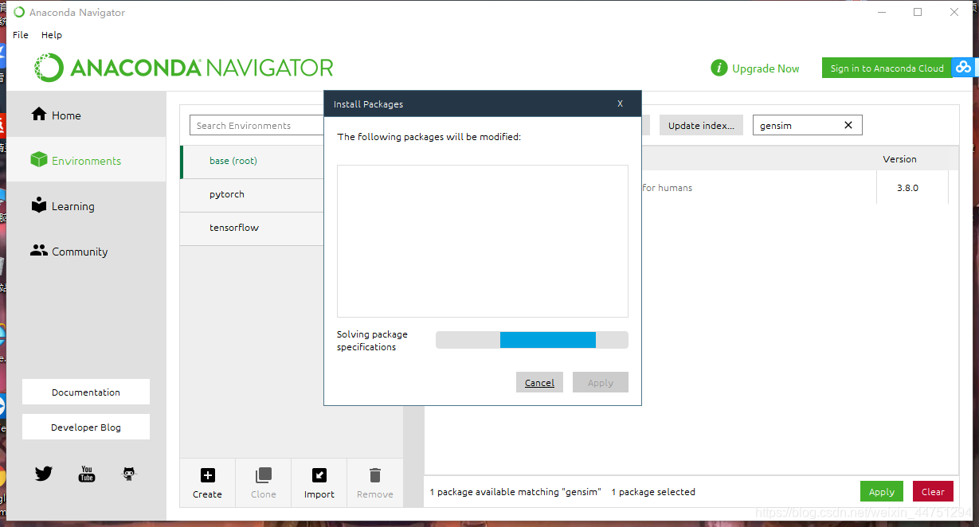This screenshot has height=527, width=979.
Task: Select the base (root) environment
Action: (252, 161)
